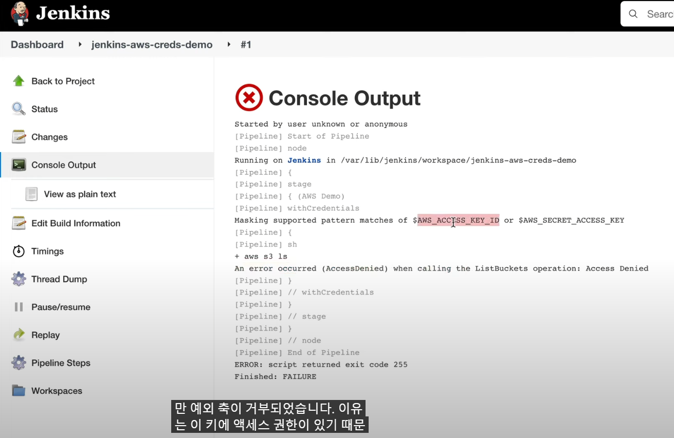Click '[Pipeline] withCredentials' log line
The image size is (674, 438).
coord(297,208)
